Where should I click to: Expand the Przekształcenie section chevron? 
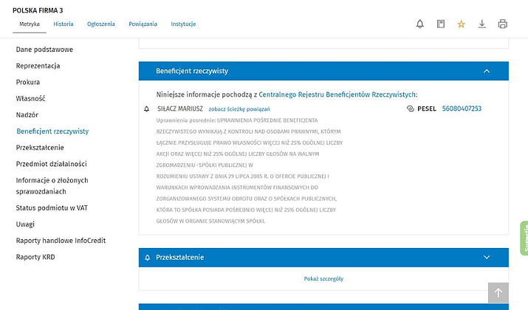point(487,258)
